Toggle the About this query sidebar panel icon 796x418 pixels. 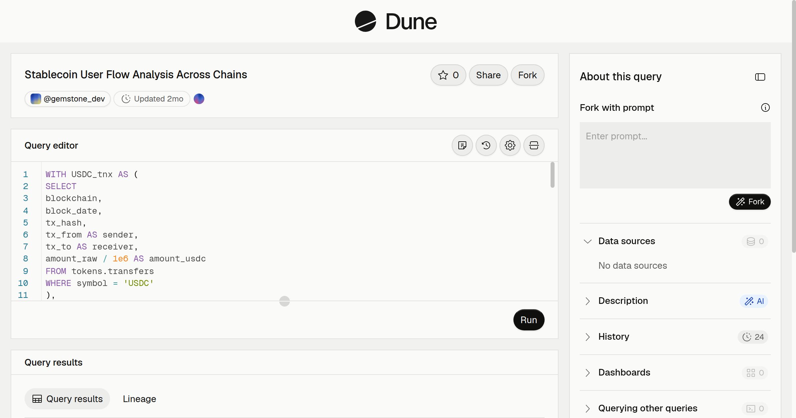pos(760,77)
